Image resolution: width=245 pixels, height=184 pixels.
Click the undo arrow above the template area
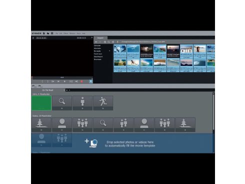33,86
